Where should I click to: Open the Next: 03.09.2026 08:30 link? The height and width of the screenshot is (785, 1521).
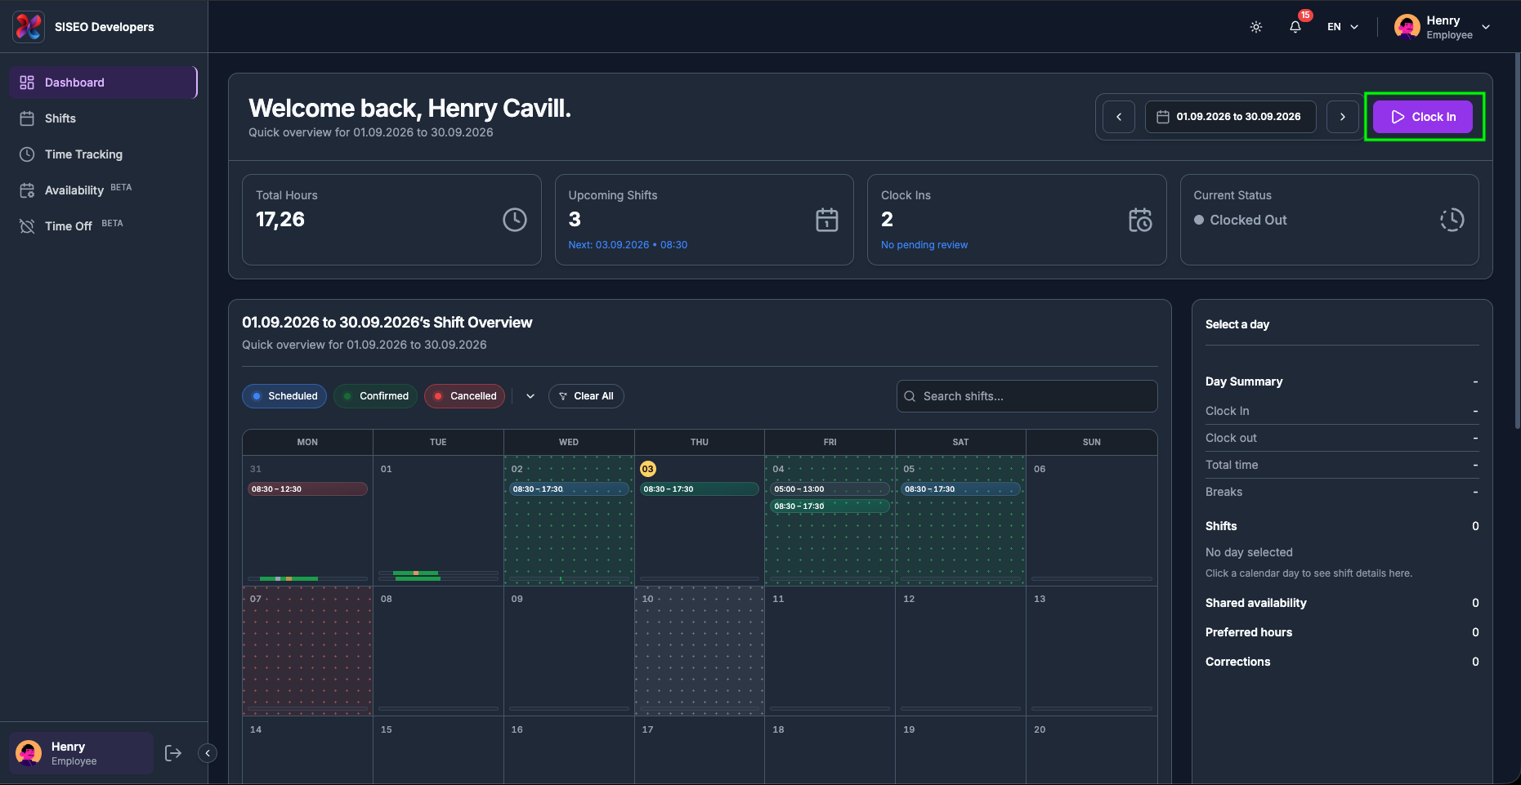tap(628, 245)
